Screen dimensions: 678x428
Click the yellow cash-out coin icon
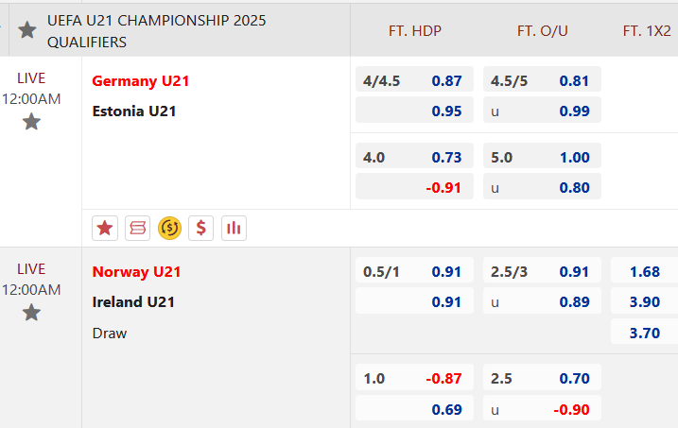point(169,228)
